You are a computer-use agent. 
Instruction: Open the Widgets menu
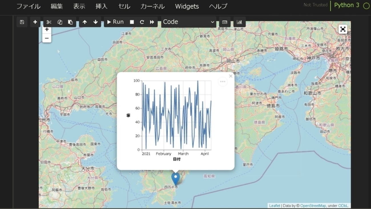187,6
